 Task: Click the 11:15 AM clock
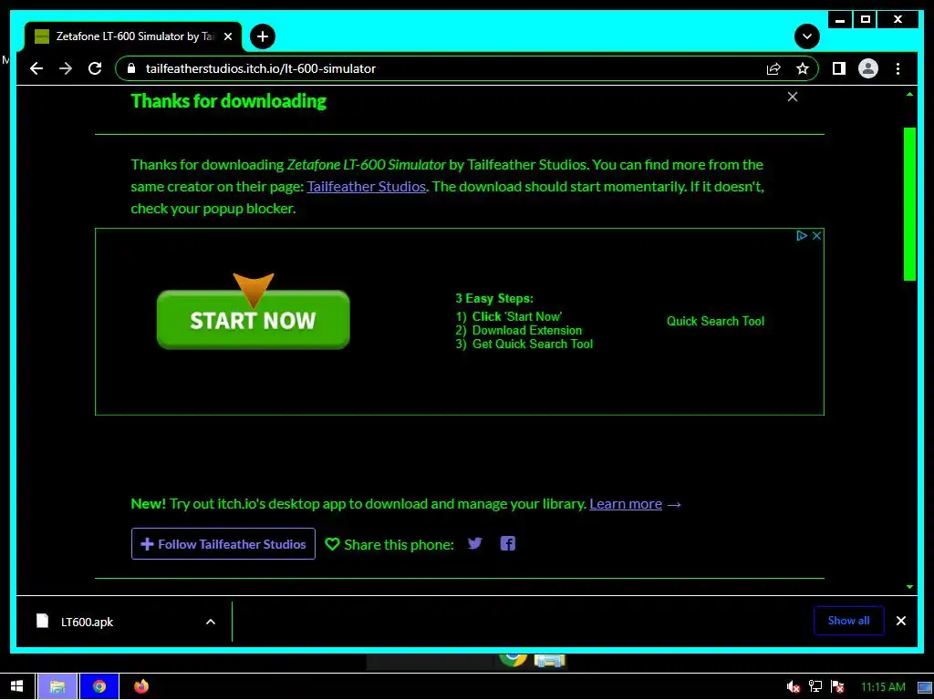pos(883,687)
